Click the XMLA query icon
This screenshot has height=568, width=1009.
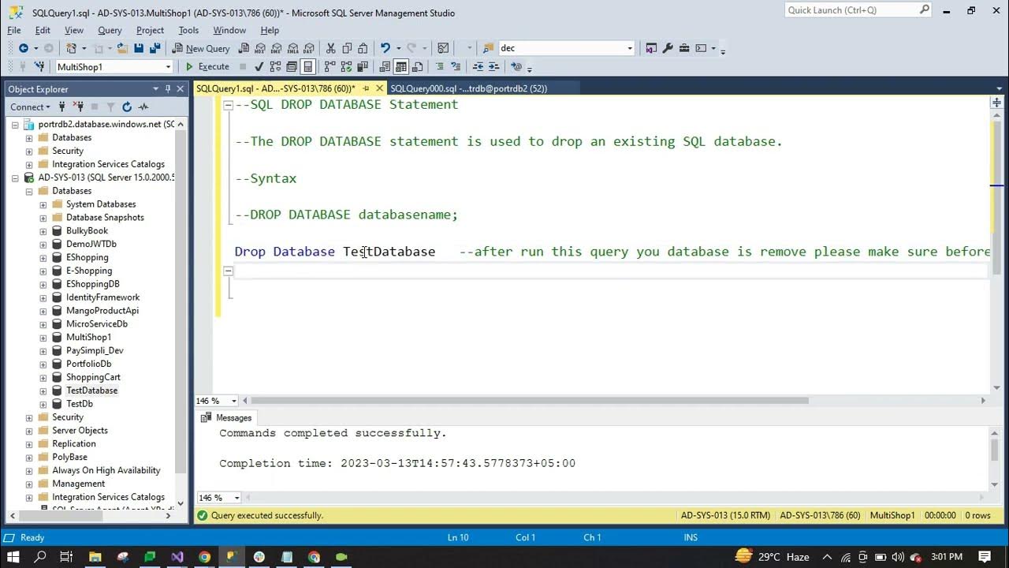click(292, 48)
